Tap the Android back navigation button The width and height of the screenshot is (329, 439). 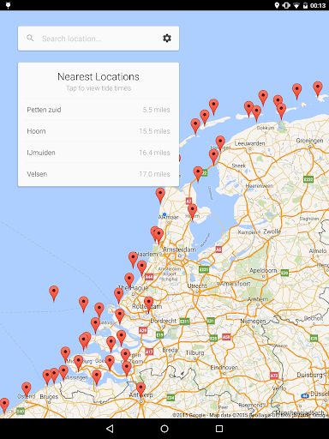[110, 429]
